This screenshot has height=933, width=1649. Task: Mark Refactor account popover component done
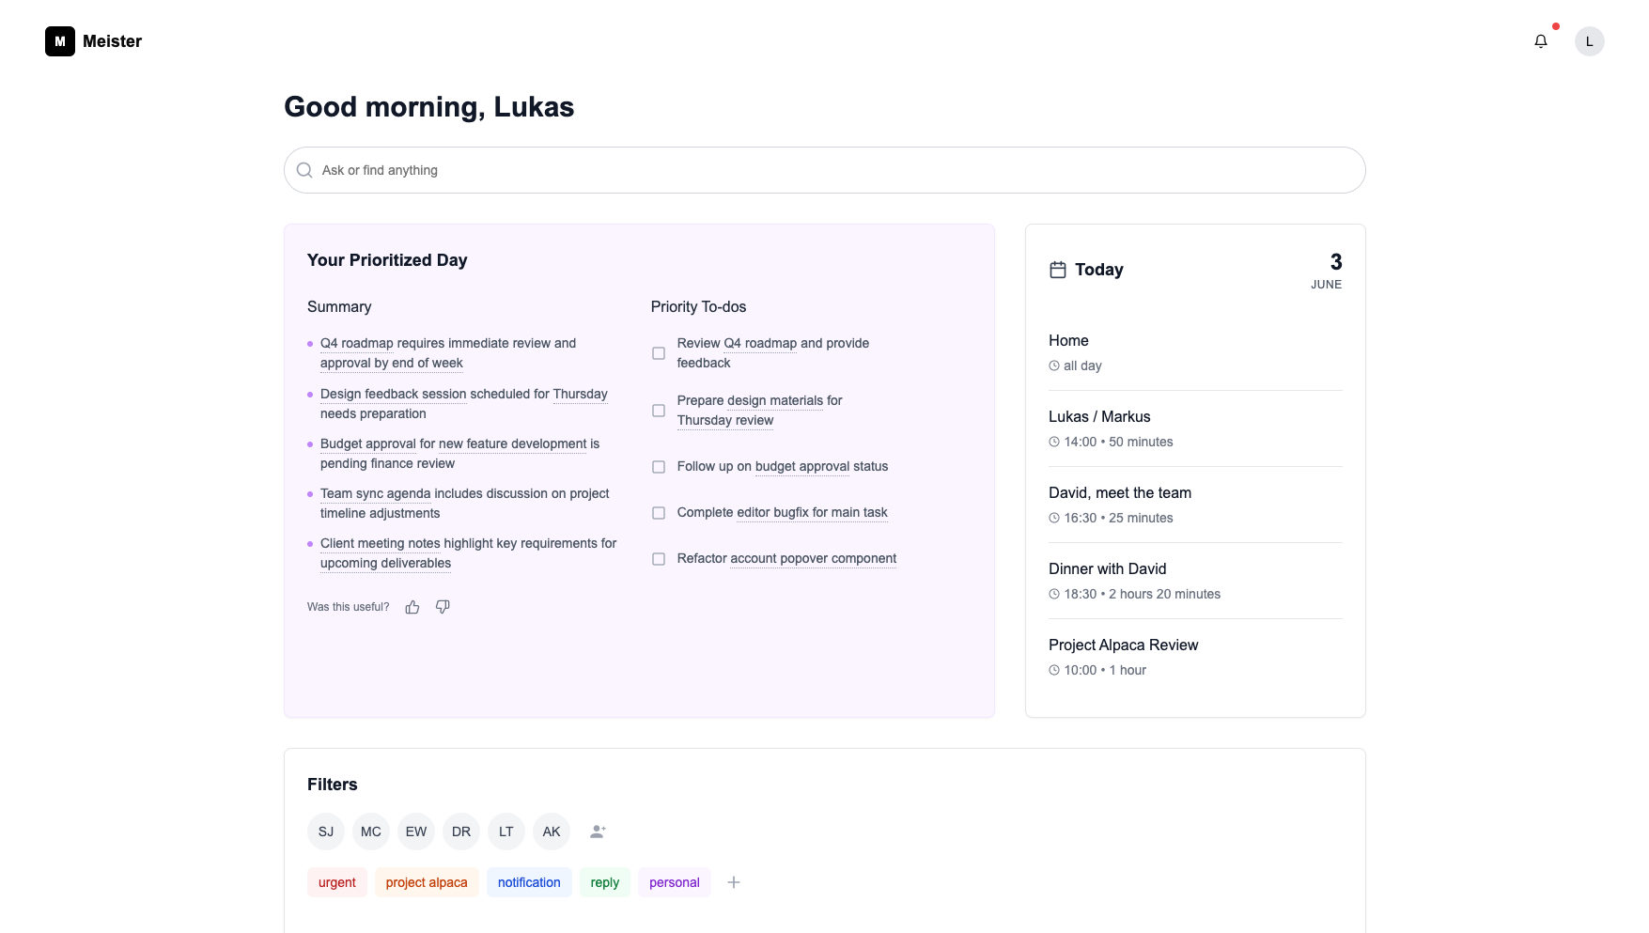[x=659, y=559]
